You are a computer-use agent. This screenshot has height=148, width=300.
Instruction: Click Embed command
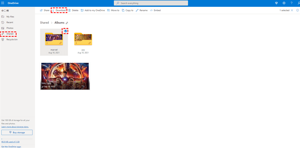point(155,10)
